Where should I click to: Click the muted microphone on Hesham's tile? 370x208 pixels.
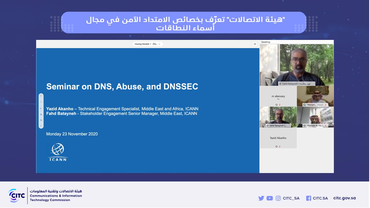(325, 126)
